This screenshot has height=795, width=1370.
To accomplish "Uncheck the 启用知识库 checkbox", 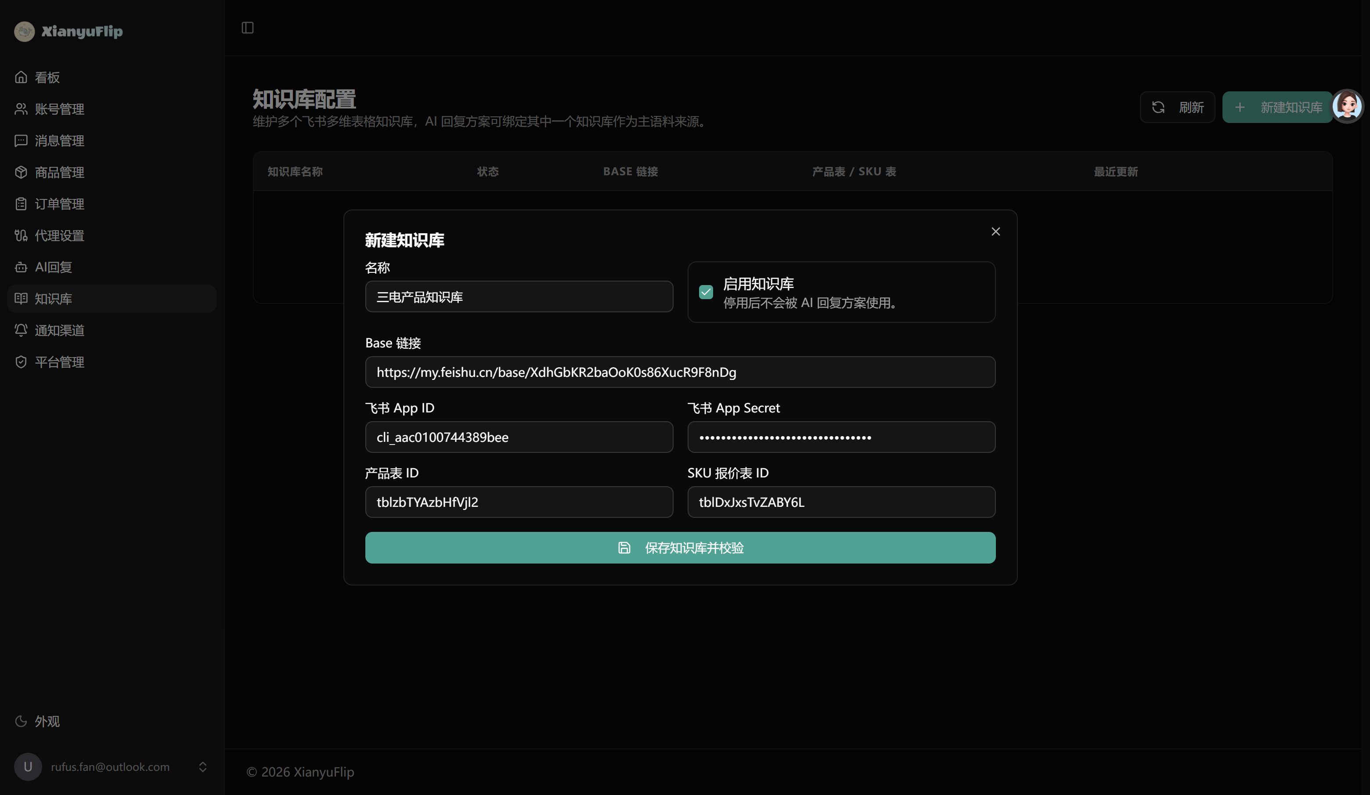I will point(706,292).
